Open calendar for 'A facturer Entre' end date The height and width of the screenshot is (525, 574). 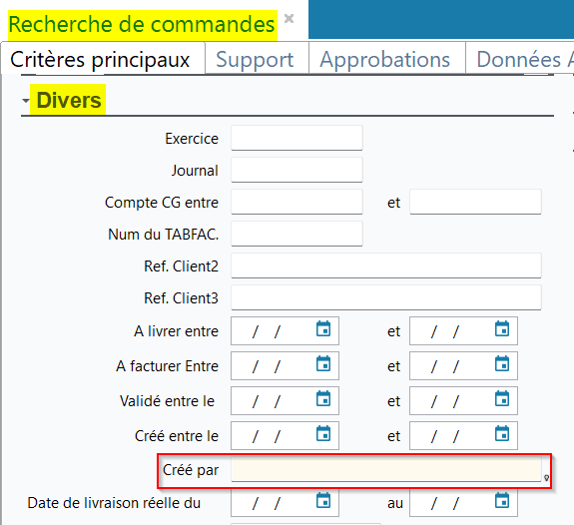502,363
